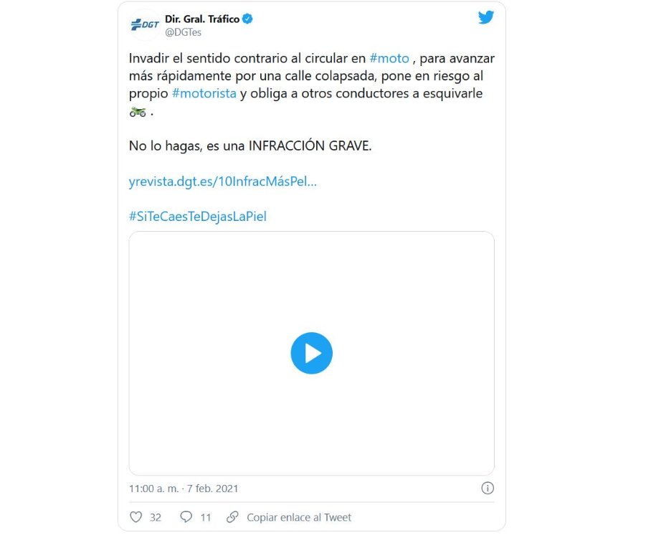
Task: Follow the revista.dgt.es link
Action: point(223,181)
